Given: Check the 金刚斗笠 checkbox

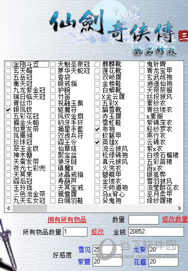Looking at the screenshot, I should tap(8, 64).
